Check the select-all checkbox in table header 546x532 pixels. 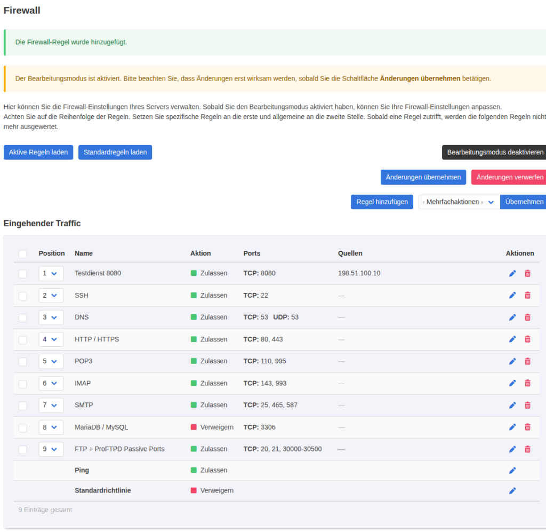[22, 254]
